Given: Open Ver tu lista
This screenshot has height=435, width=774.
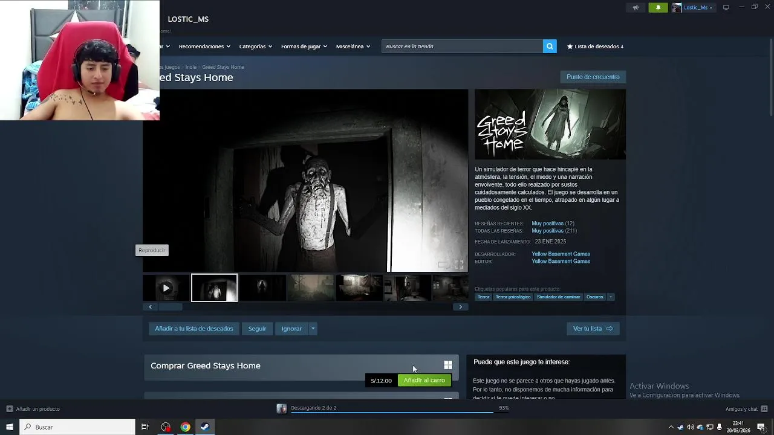Looking at the screenshot, I should pos(593,329).
